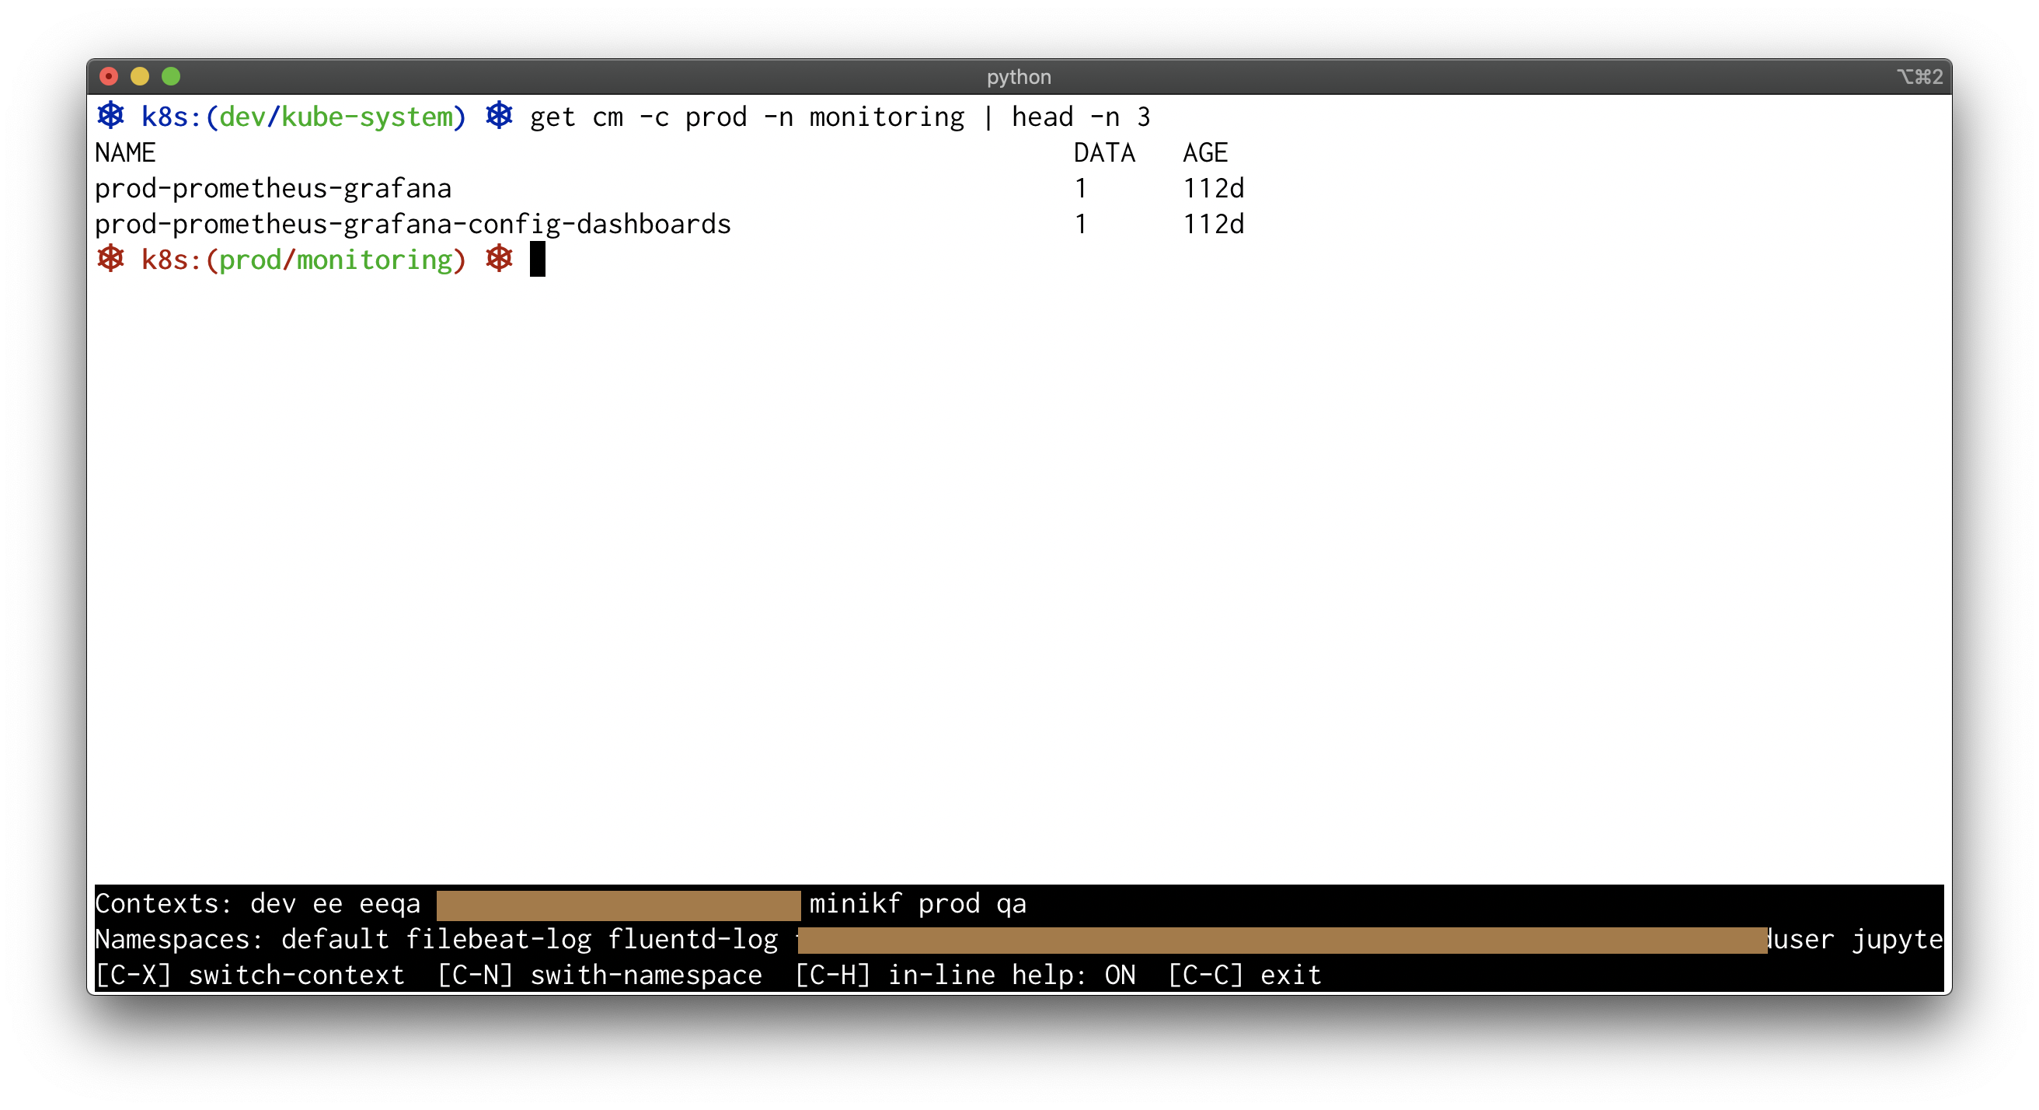
Task: Click the 'head -n 3' command portion
Action: (1080, 117)
